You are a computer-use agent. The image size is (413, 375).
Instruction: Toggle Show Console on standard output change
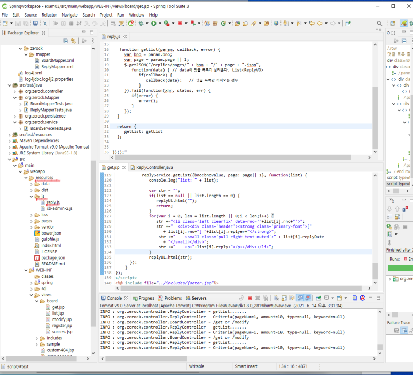coord(300,298)
